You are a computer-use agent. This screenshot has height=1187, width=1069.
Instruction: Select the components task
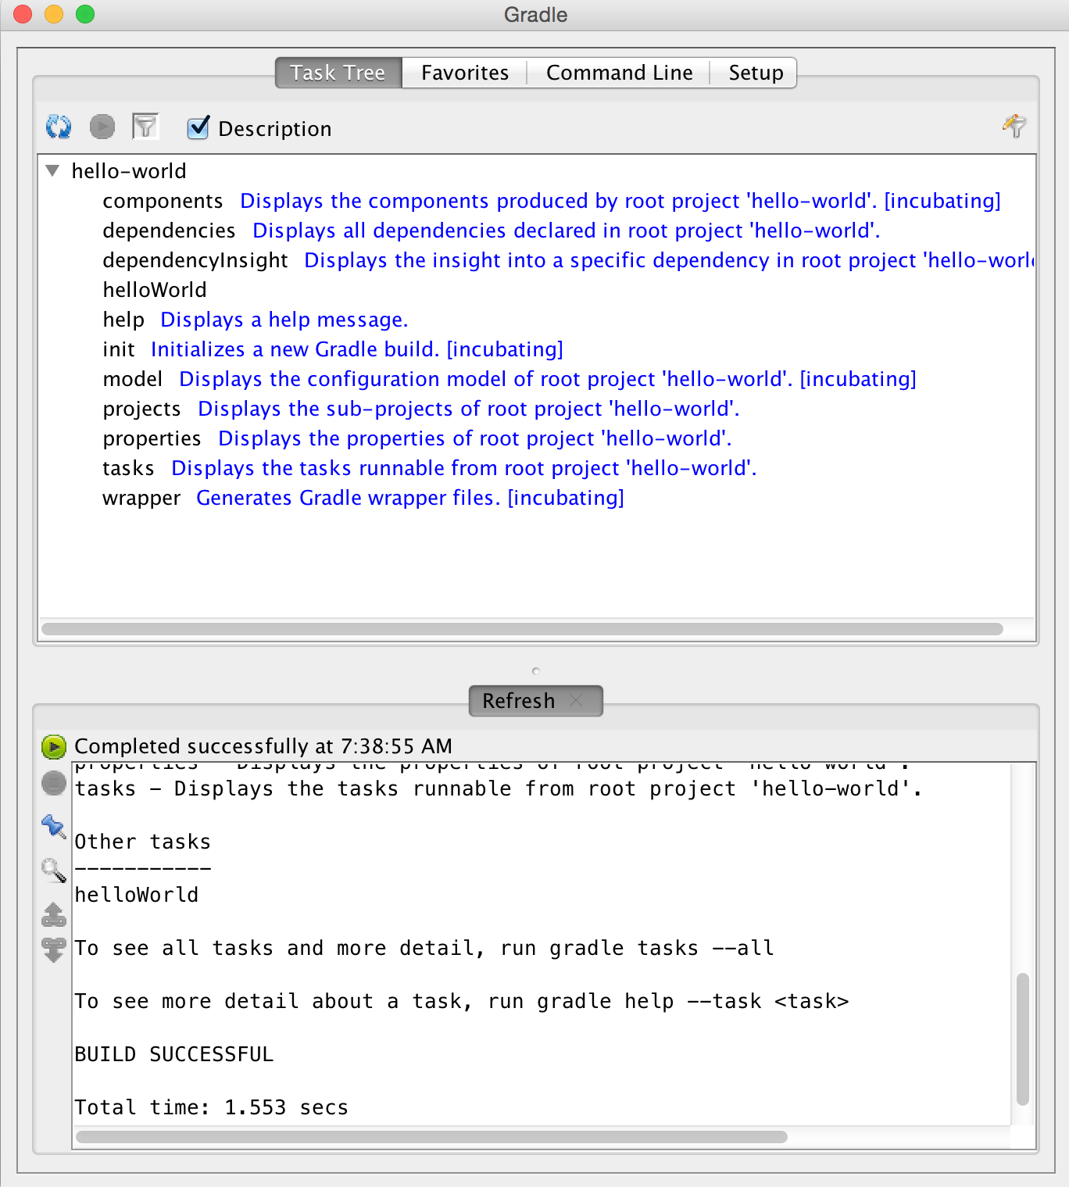[x=163, y=201]
